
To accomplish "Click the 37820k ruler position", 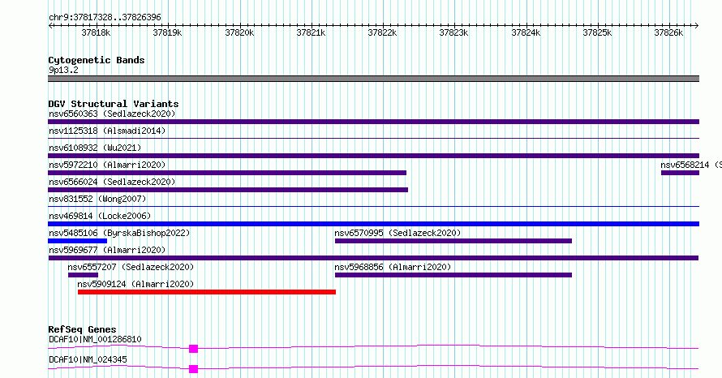I will point(239,32).
